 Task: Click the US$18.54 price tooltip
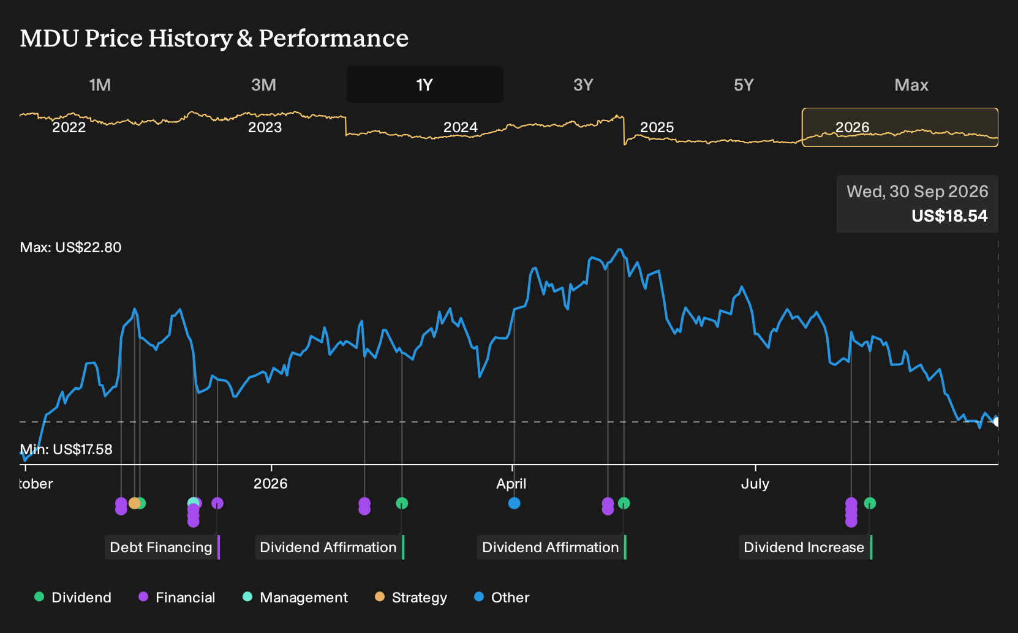(918, 204)
